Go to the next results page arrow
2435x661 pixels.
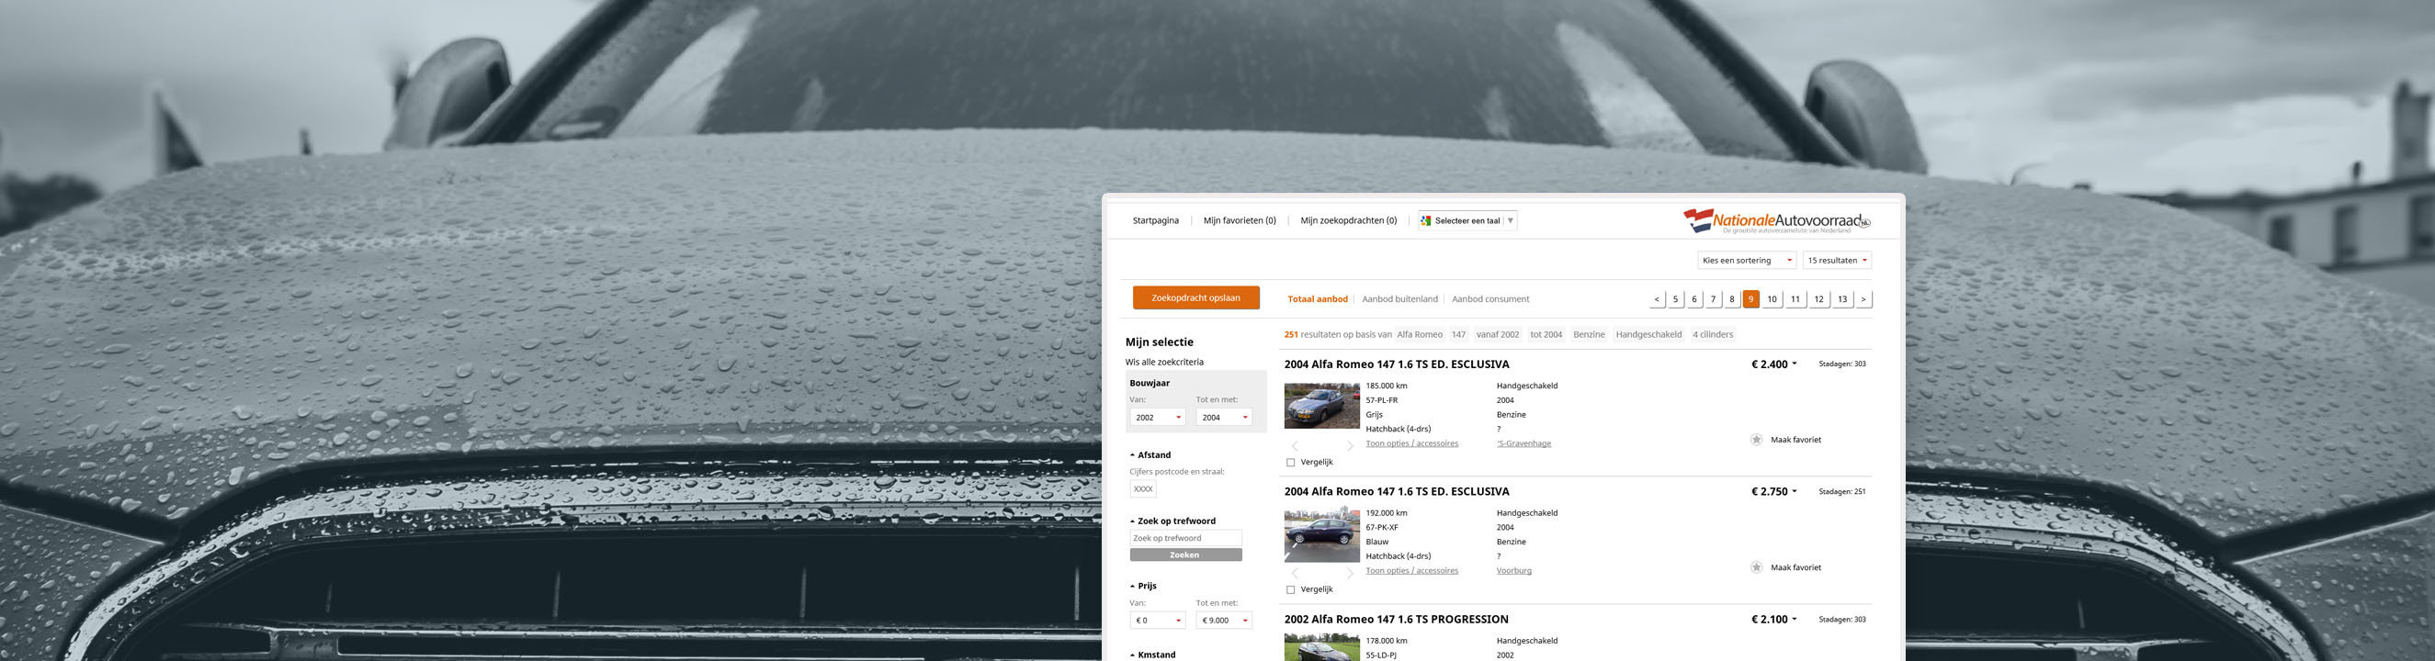(x=1863, y=299)
